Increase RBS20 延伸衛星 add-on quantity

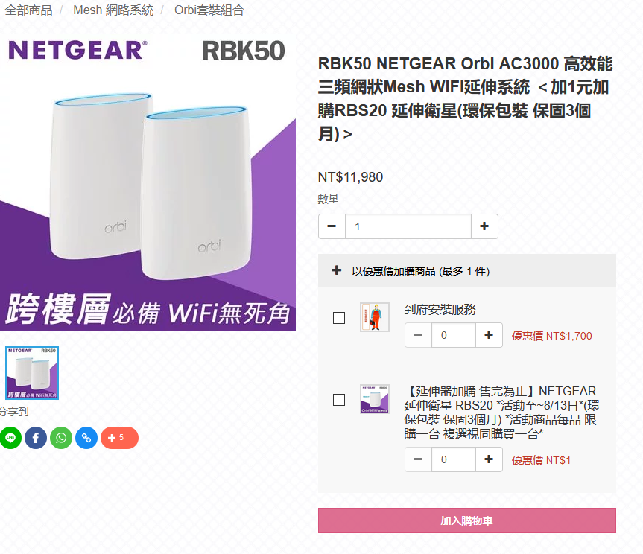[x=489, y=459]
